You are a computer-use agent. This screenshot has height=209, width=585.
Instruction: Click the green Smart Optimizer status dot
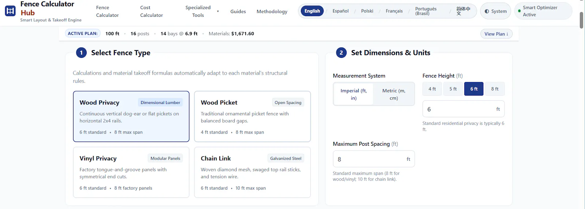(519, 11)
